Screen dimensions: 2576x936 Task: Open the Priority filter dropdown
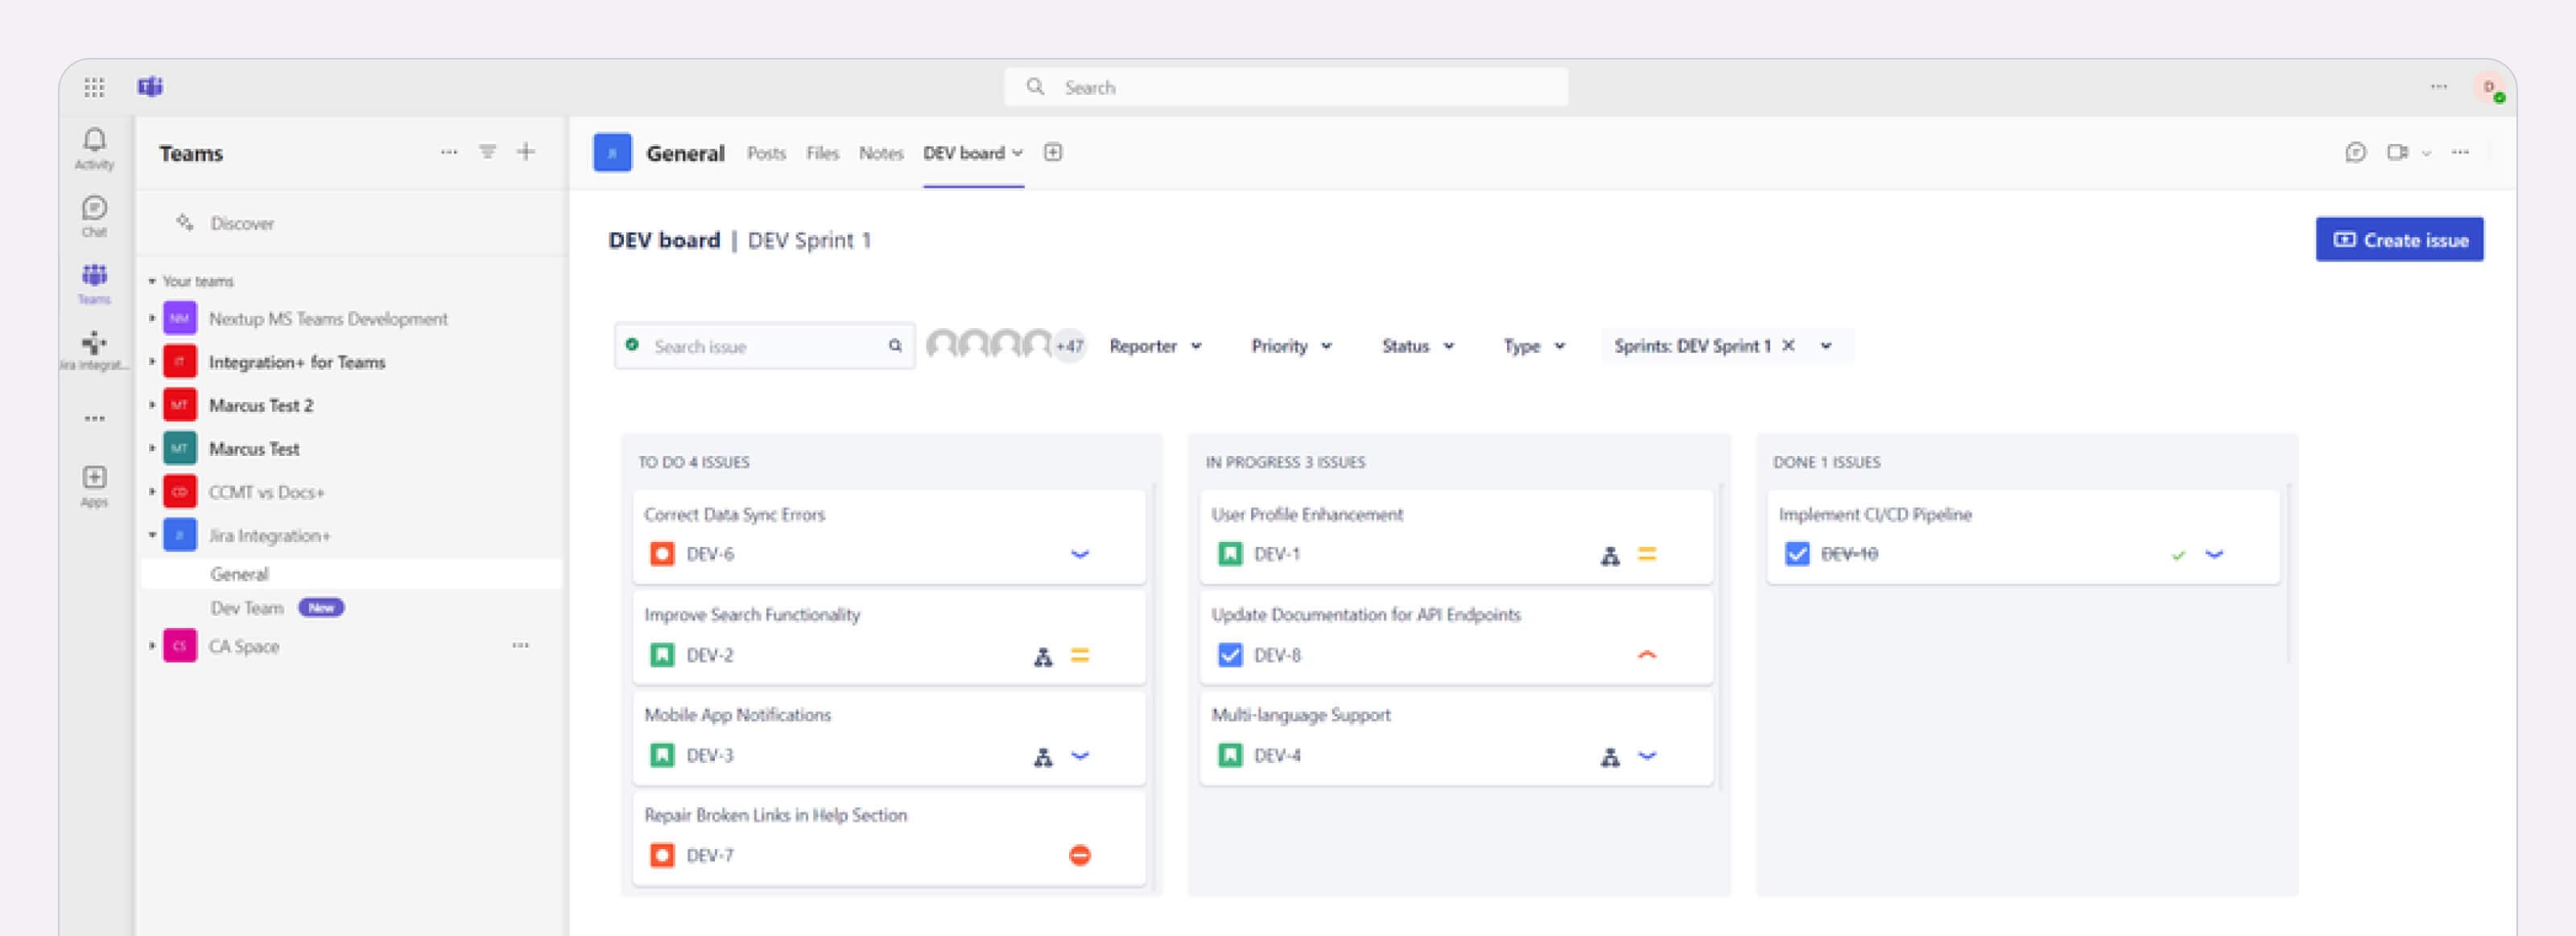pyautogui.click(x=1291, y=346)
